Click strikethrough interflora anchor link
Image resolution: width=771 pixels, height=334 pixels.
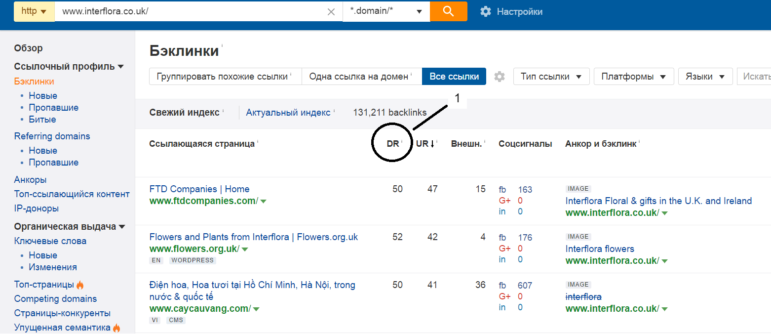(583, 297)
